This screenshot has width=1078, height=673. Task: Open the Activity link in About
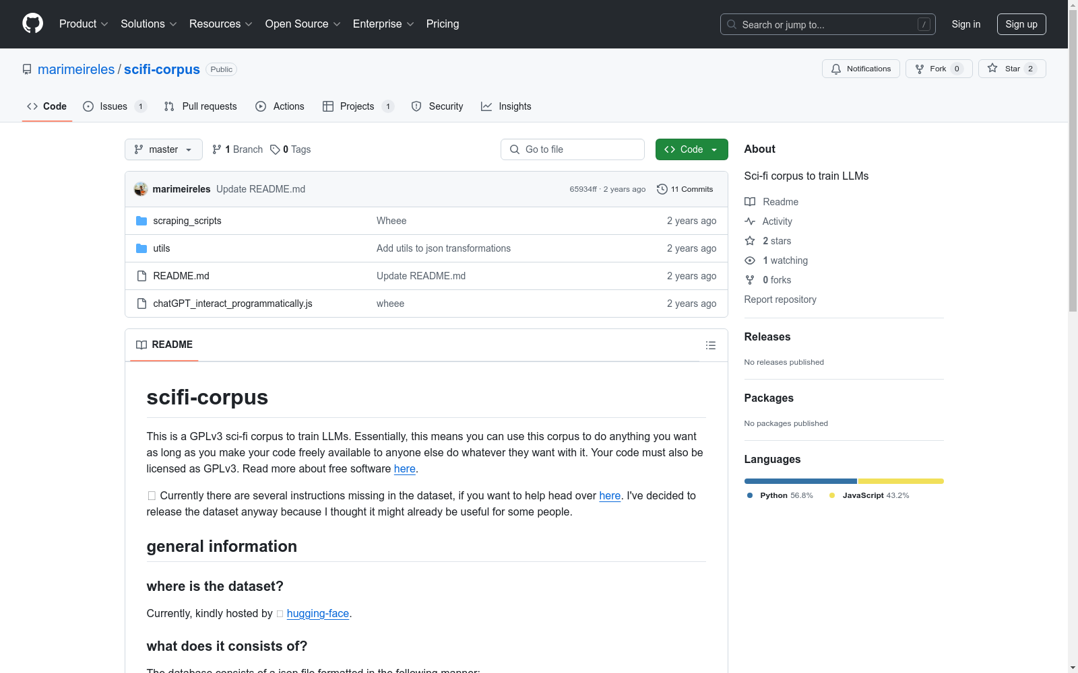click(x=768, y=221)
